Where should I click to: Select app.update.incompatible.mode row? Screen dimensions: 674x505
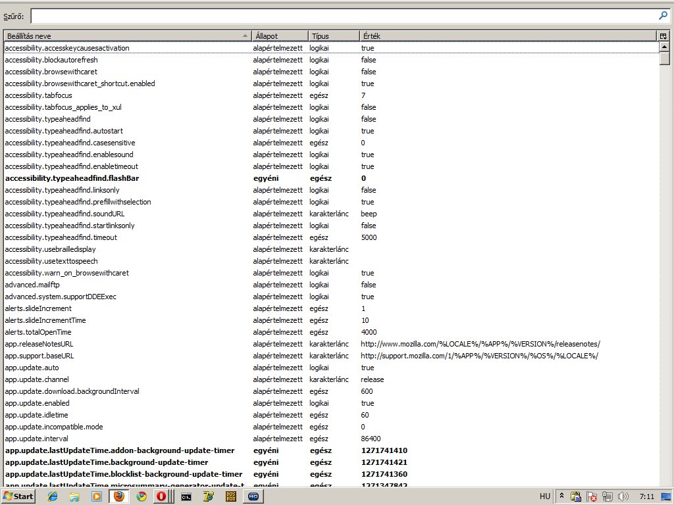[331, 427]
